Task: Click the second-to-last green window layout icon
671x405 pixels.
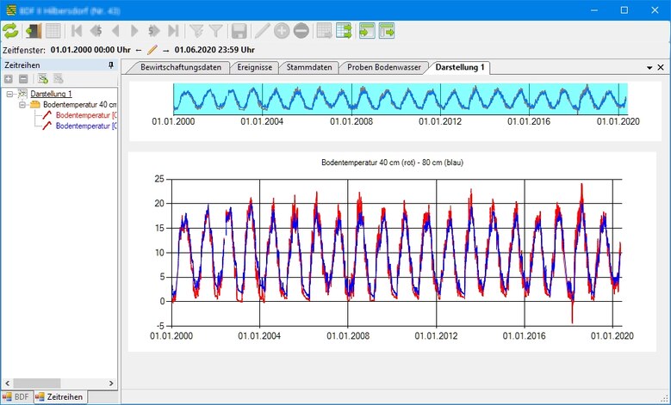Action: click(x=366, y=31)
